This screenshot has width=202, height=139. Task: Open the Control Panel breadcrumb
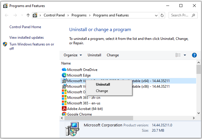point(54,15)
